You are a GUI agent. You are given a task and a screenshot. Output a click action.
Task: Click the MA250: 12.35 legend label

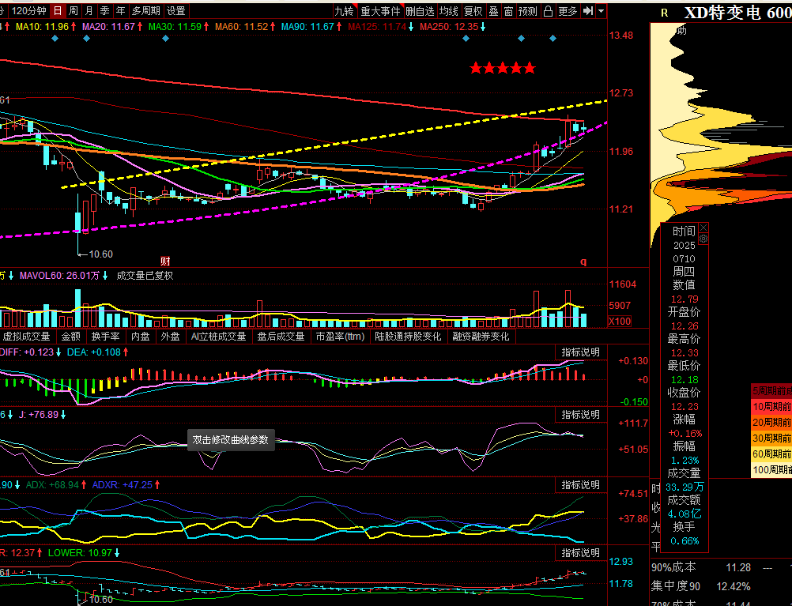coord(448,26)
